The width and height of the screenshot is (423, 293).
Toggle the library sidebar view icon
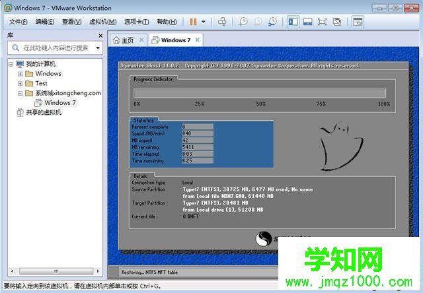click(293, 22)
